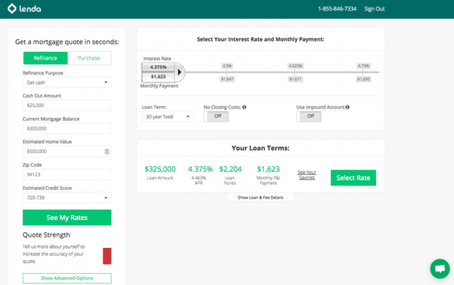Toggle the Use Impound Account switch
This screenshot has height=285, width=454.
(308, 116)
